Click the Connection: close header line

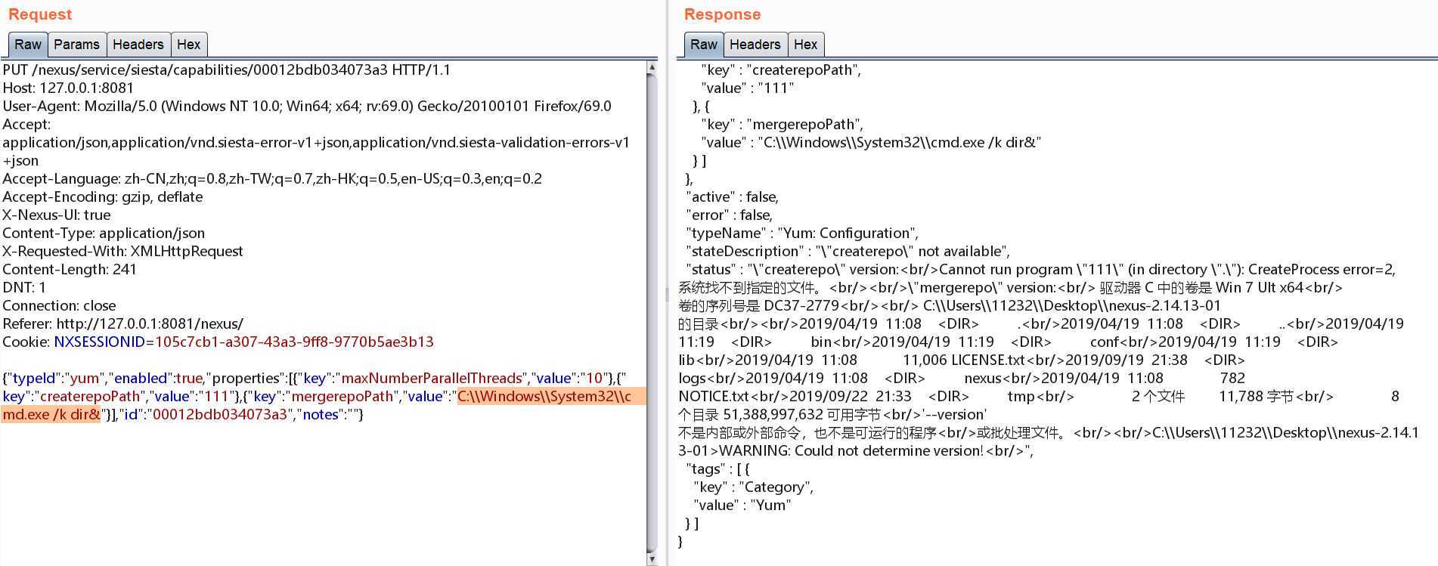59,305
